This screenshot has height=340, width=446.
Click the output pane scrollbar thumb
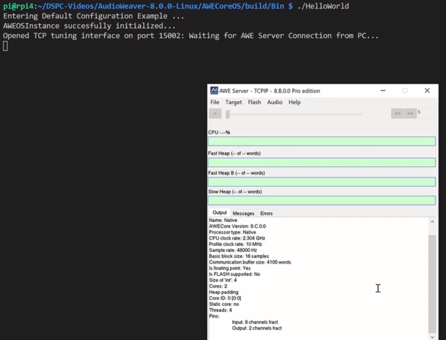(x=432, y=283)
